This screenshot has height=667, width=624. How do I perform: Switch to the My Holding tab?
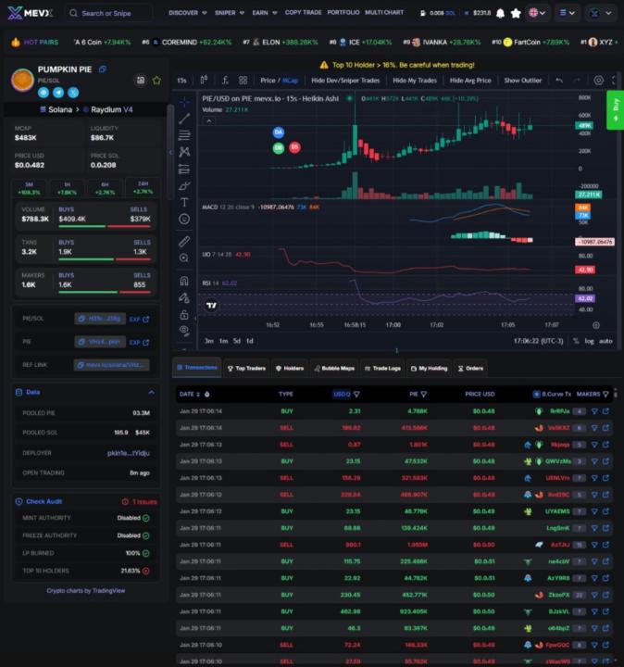[429, 369]
